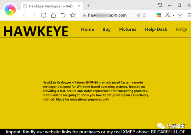The width and height of the screenshot is (191, 135).
Task: Open the downloads arrow icon
Action: click(x=180, y=15)
